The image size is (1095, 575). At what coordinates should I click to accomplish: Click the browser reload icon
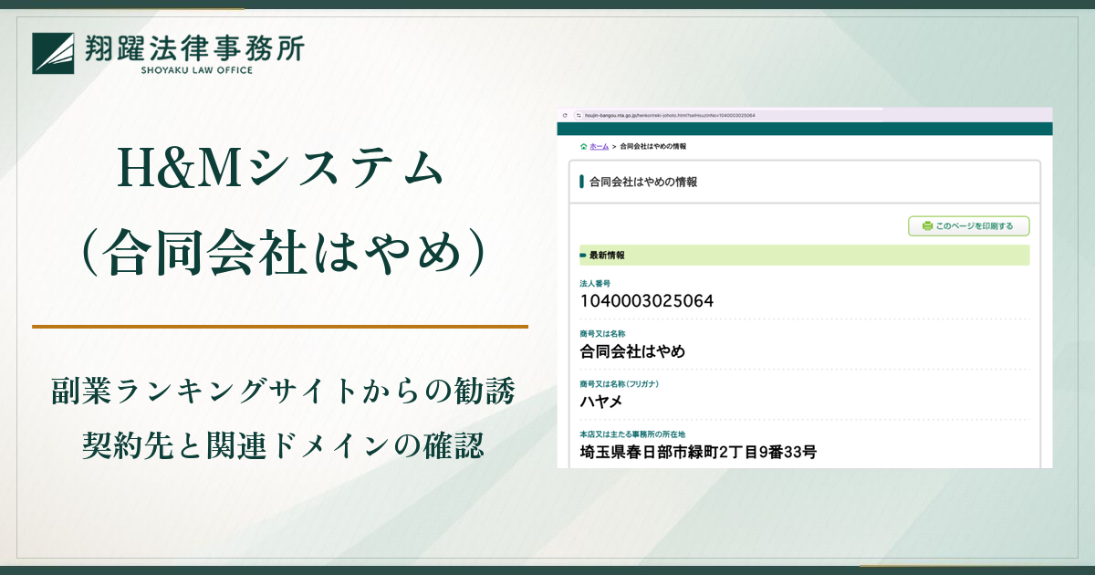pyautogui.click(x=565, y=115)
